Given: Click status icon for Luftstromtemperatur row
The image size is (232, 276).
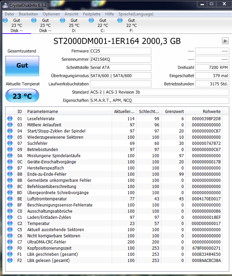Looking at the screenshot, I should pos(10,199).
